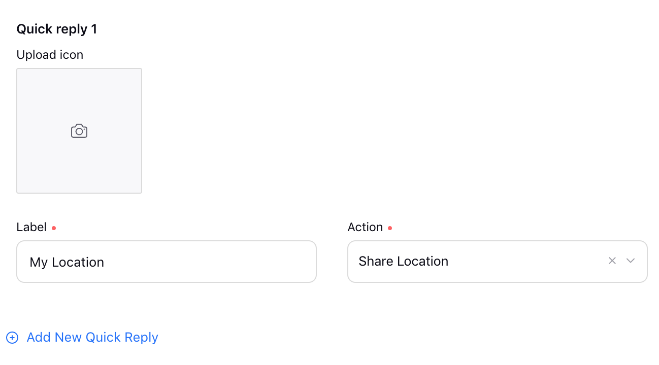Image resolution: width=659 pixels, height=365 pixels.
Task: Click the Share Location selected value
Action: click(403, 262)
